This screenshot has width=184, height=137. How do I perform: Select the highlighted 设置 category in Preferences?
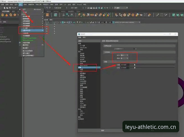(89, 68)
